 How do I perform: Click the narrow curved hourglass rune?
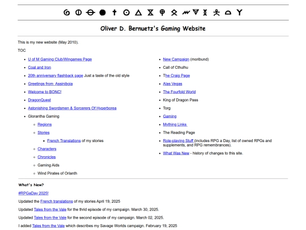205,12
